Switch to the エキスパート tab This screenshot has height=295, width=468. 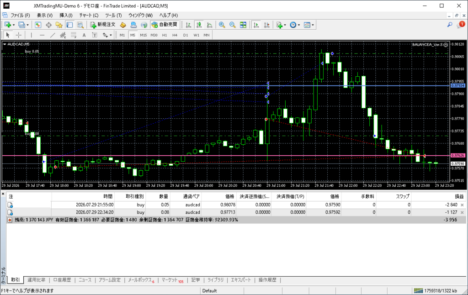(241, 280)
